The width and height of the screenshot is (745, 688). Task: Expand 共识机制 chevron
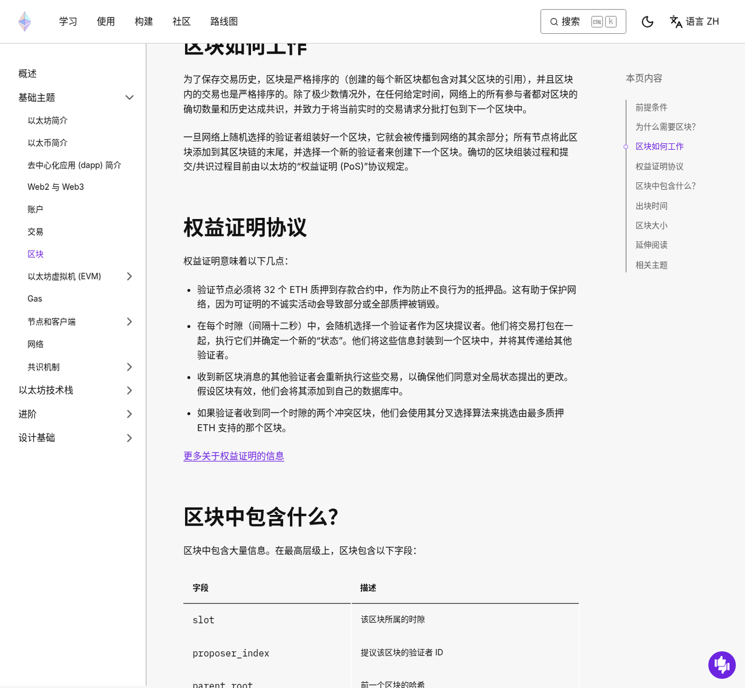(x=129, y=367)
